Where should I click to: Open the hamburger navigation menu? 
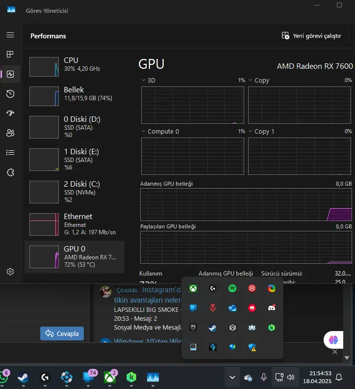coord(10,35)
